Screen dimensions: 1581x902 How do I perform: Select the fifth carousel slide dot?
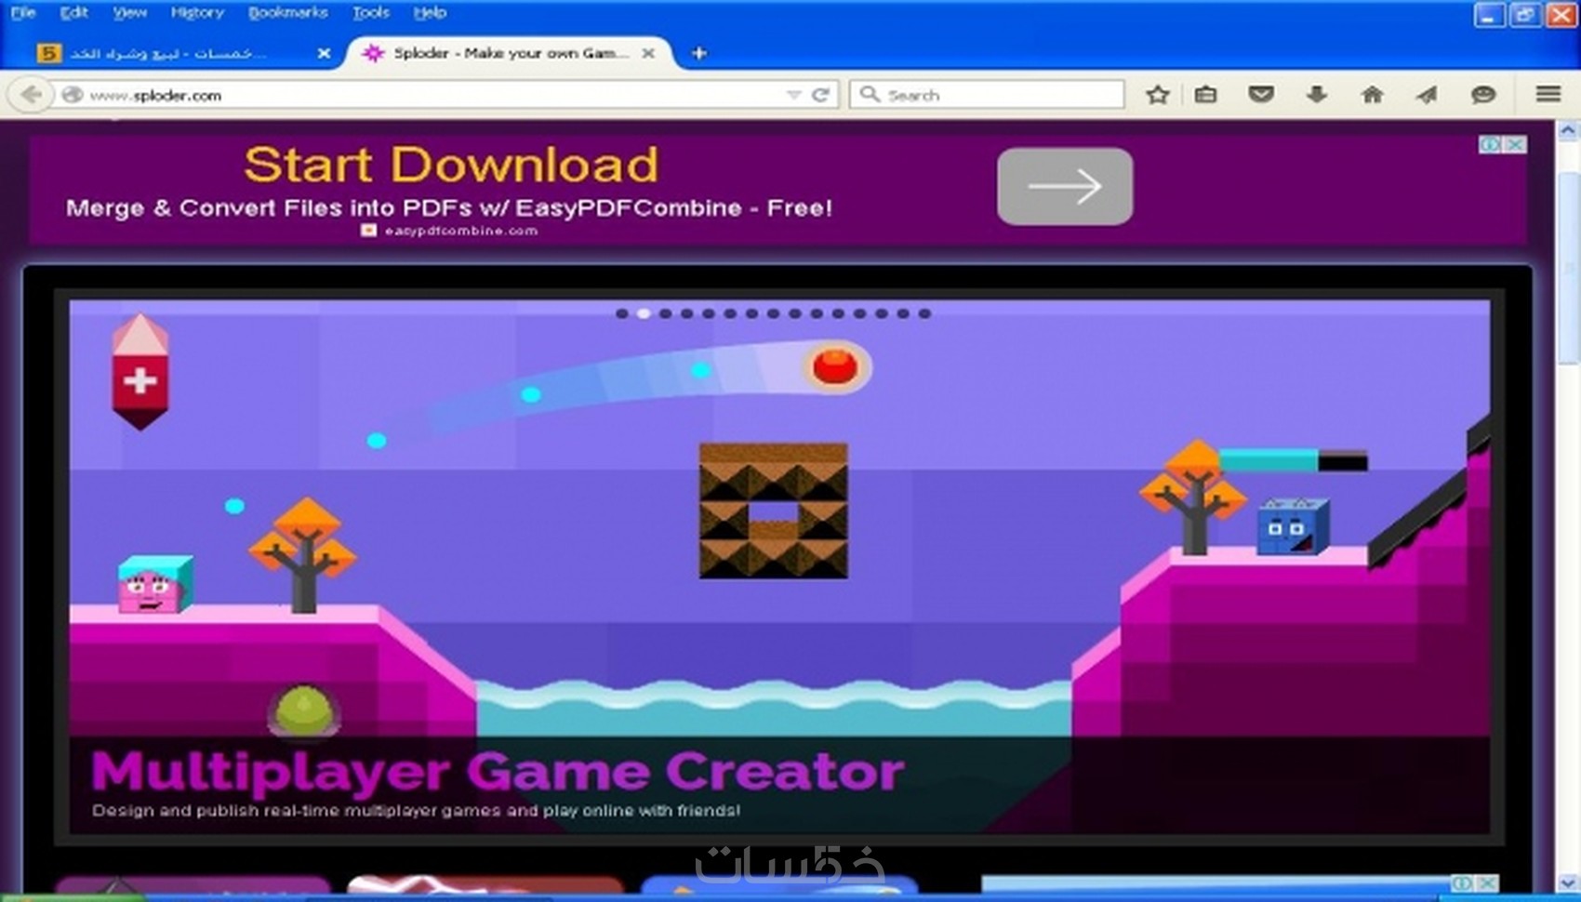click(x=708, y=313)
